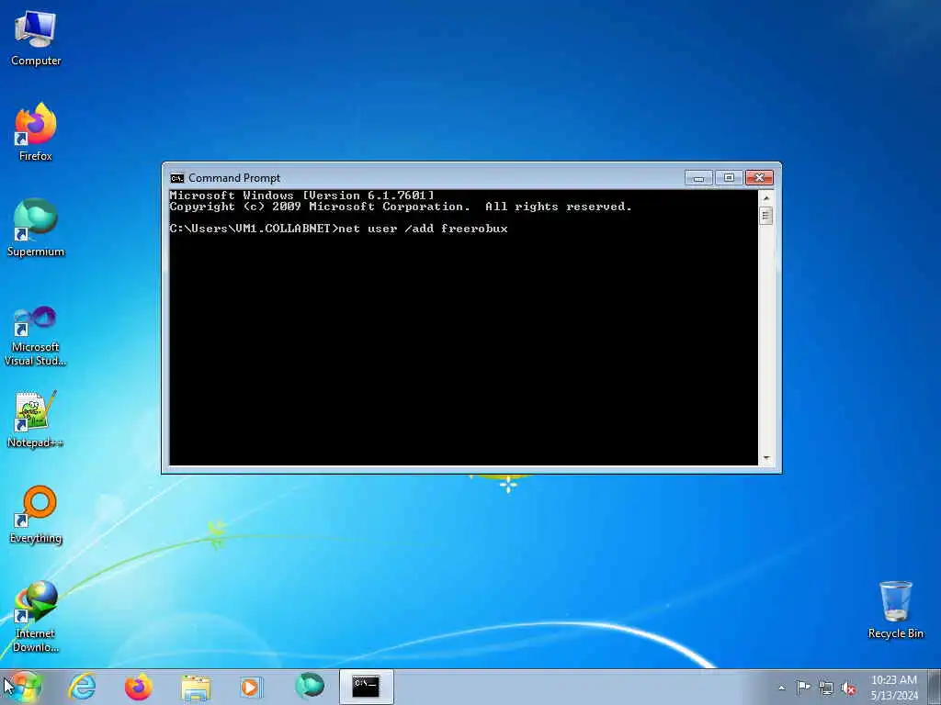
Task: Open the clock showing 10:23 AM
Action: click(894, 687)
